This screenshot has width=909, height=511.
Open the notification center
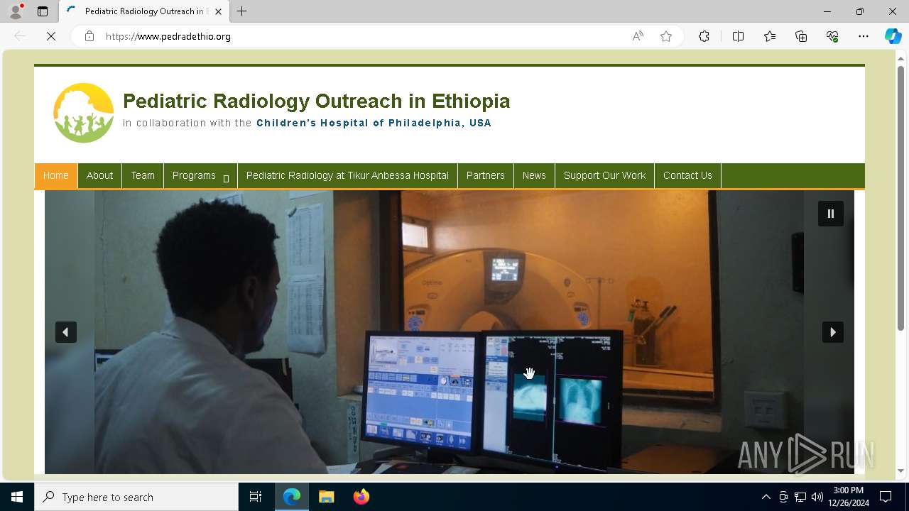click(886, 497)
